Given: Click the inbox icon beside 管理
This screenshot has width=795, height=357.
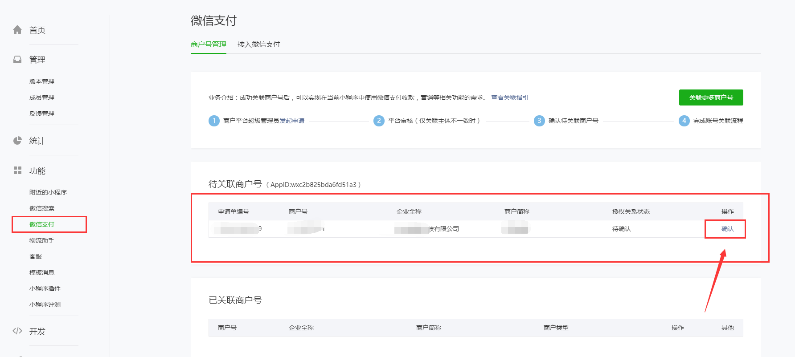Looking at the screenshot, I should click(17, 60).
